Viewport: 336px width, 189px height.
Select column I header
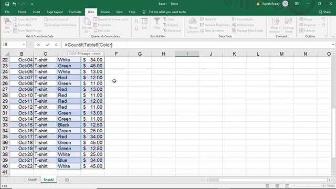click(187, 54)
